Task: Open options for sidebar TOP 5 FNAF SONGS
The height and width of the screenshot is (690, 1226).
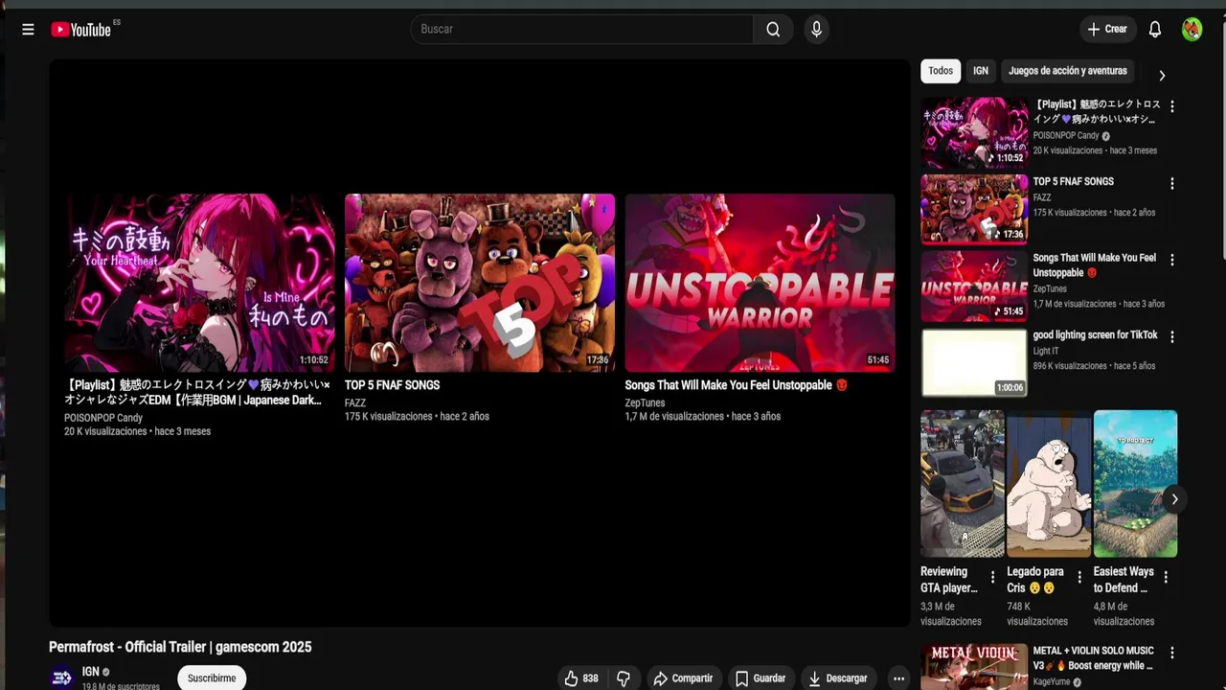Action: click(1171, 183)
